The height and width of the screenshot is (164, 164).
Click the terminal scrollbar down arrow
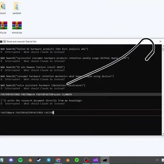coord(163,134)
